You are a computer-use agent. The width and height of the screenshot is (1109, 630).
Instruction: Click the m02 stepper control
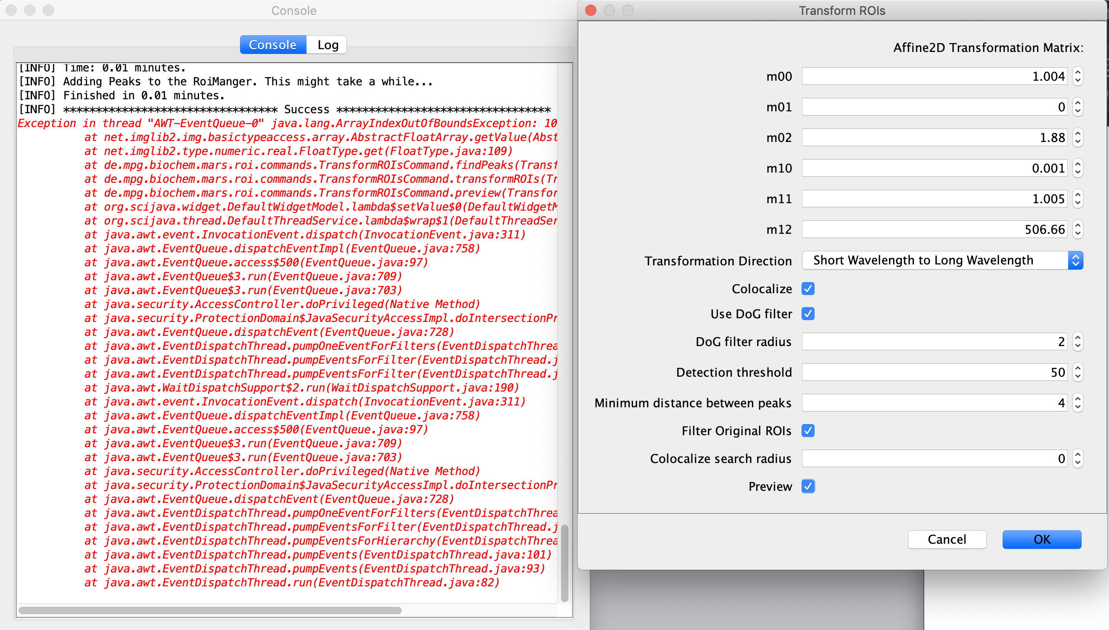(x=1078, y=137)
